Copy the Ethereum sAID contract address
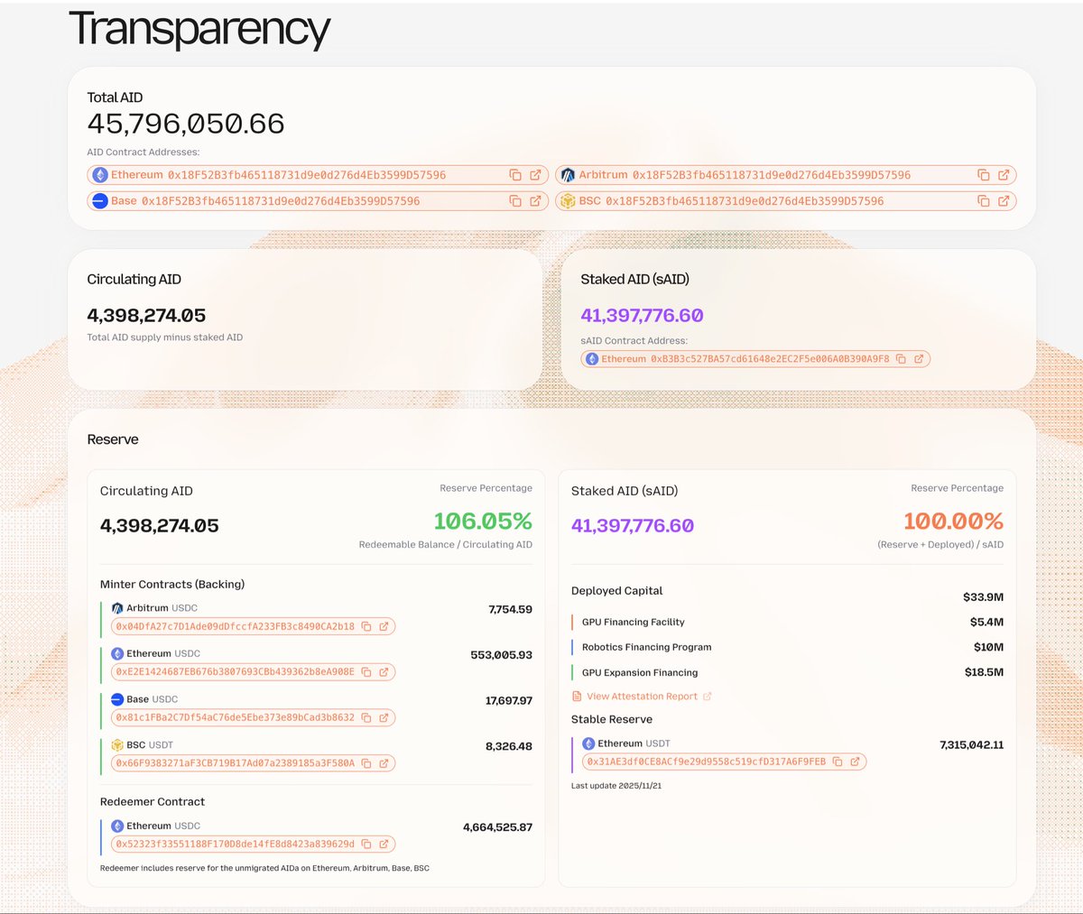 tap(901, 358)
